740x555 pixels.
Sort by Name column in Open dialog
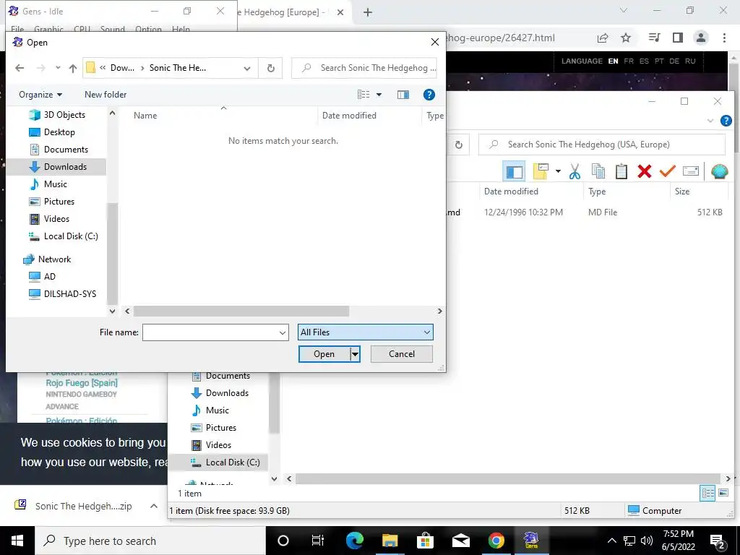click(x=145, y=115)
